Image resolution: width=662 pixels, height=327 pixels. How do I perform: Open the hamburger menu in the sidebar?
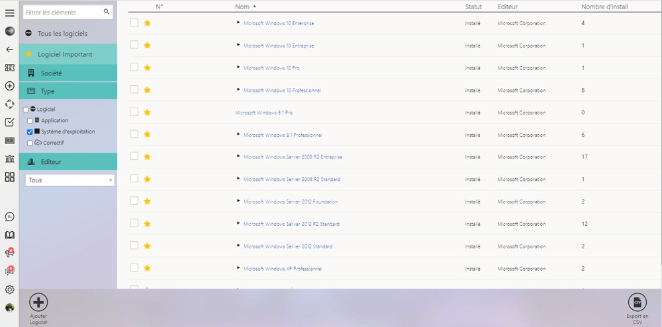tap(9, 13)
